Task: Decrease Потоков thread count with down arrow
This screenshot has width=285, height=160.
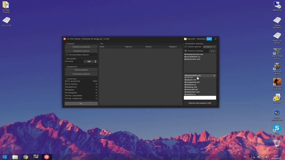Action: 95,62
